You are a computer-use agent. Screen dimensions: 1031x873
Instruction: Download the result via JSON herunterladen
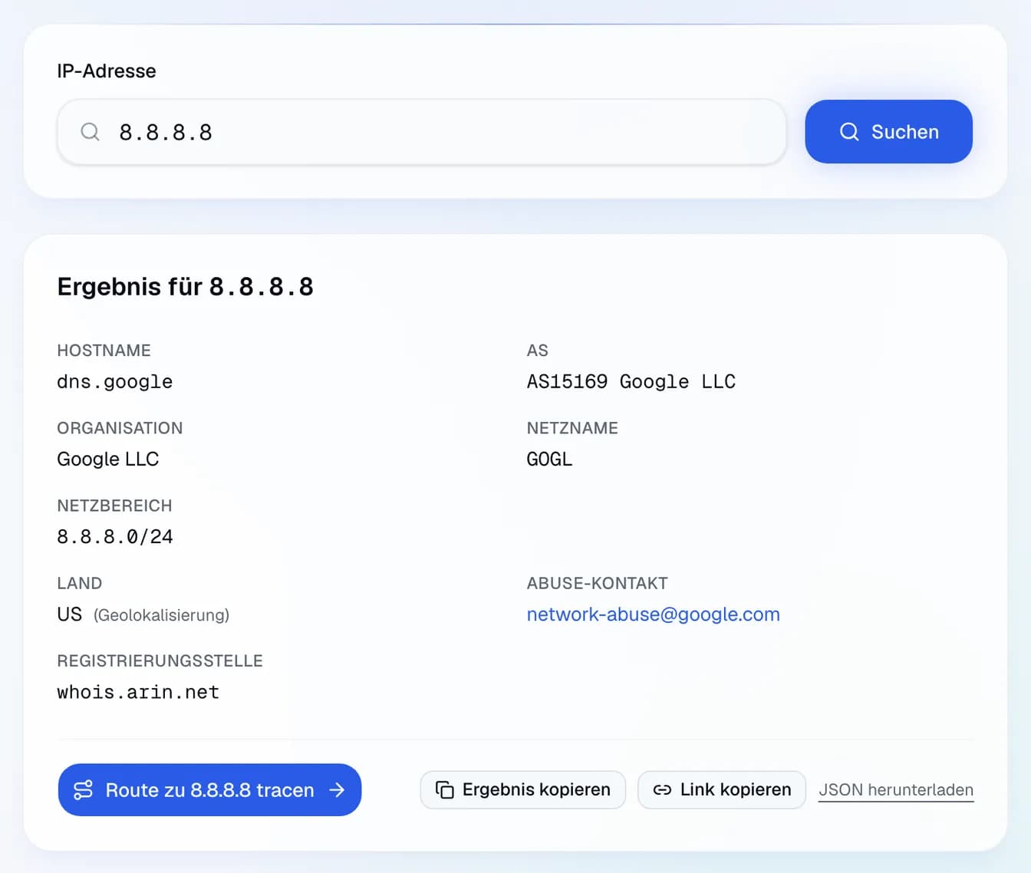[896, 790]
